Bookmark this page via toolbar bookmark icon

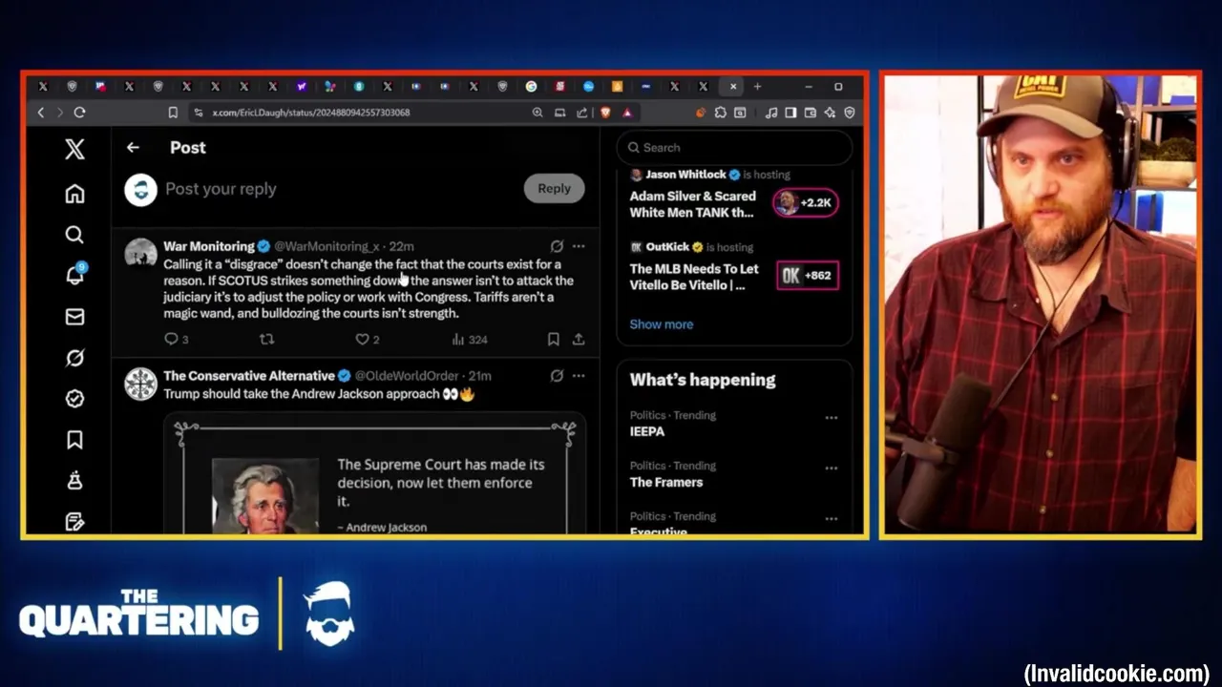[x=173, y=113]
